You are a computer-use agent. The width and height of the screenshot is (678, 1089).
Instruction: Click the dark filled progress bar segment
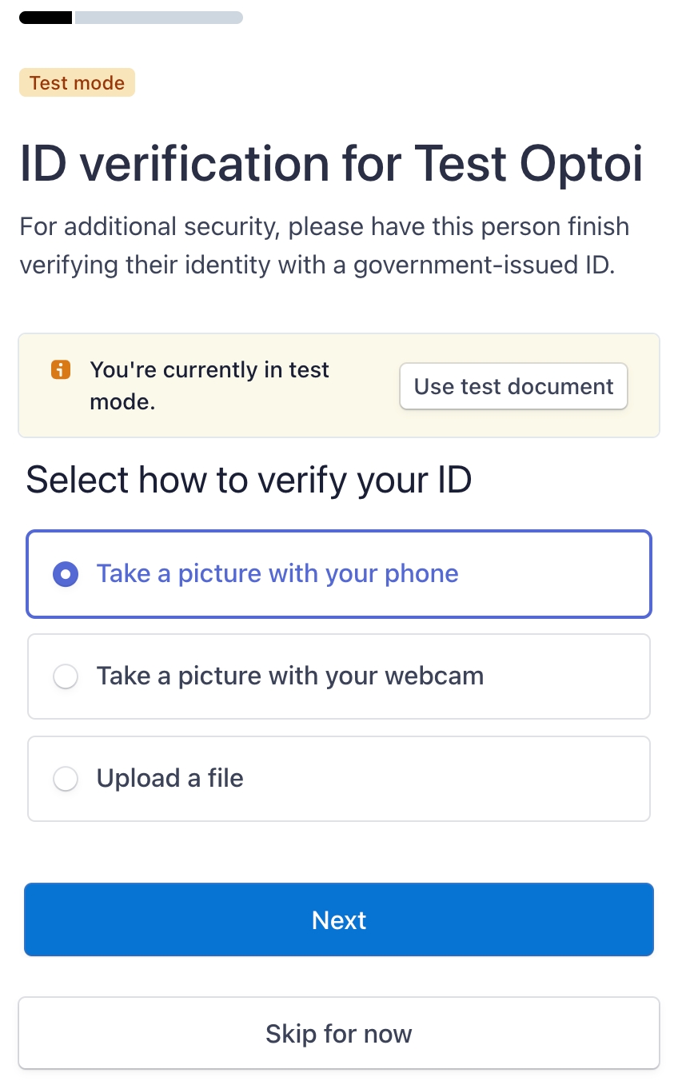pos(46,18)
